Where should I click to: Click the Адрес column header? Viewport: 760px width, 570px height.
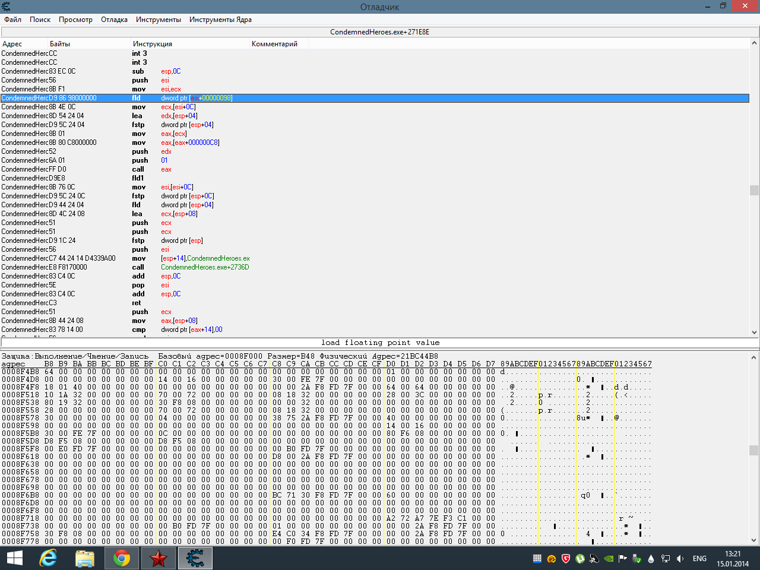[12, 44]
